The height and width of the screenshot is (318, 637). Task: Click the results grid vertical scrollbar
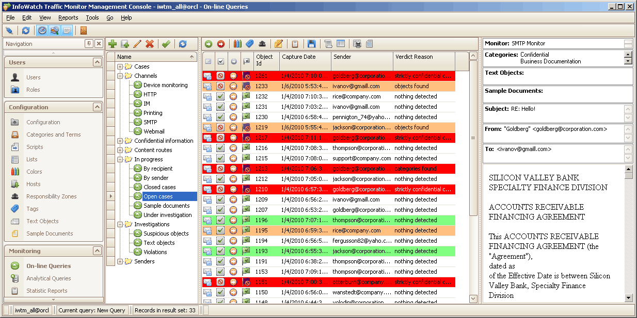[473, 138]
